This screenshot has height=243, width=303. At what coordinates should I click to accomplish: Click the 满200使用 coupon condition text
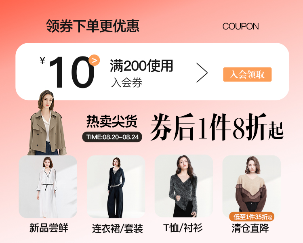tap(141, 66)
